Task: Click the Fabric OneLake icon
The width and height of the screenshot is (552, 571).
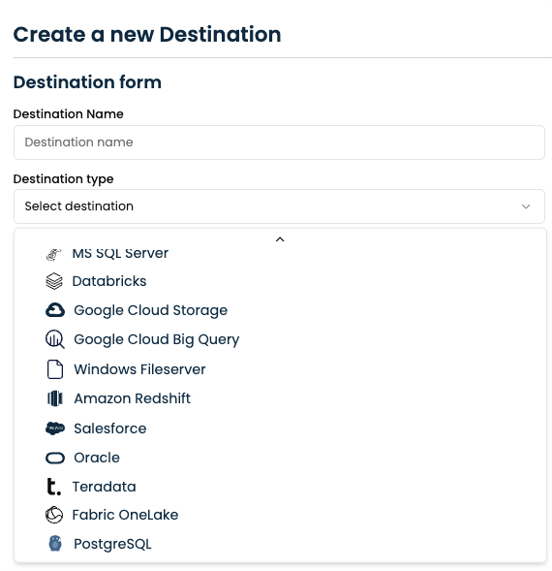Action: click(54, 515)
